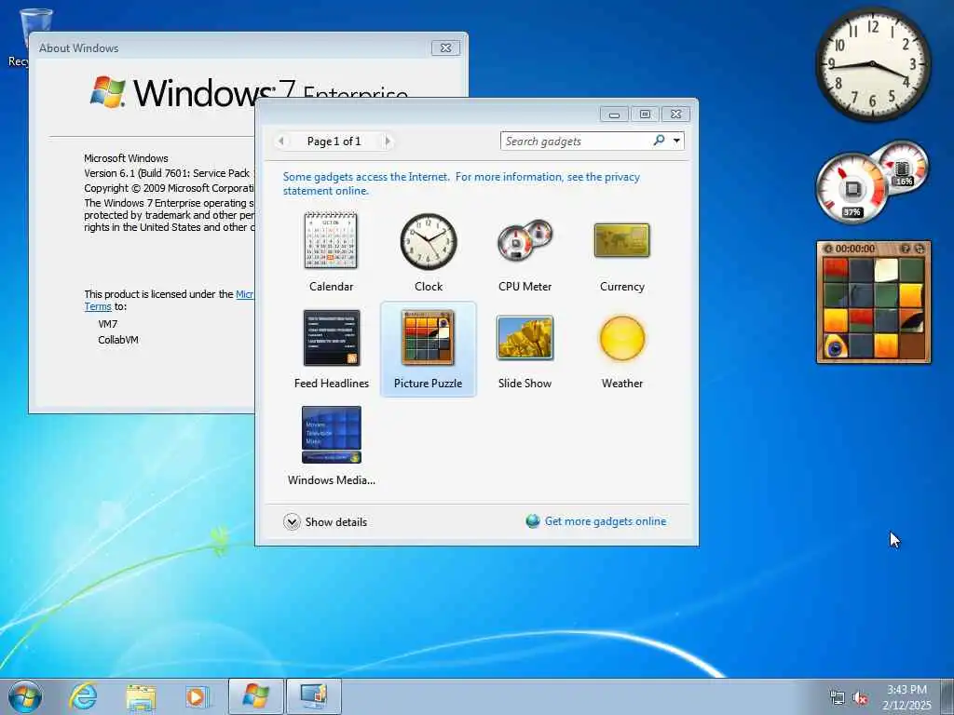Image resolution: width=954 pixels, height=715 pixels.
Task: Pick the Weather gadget icon
Action: coord(621,338)
